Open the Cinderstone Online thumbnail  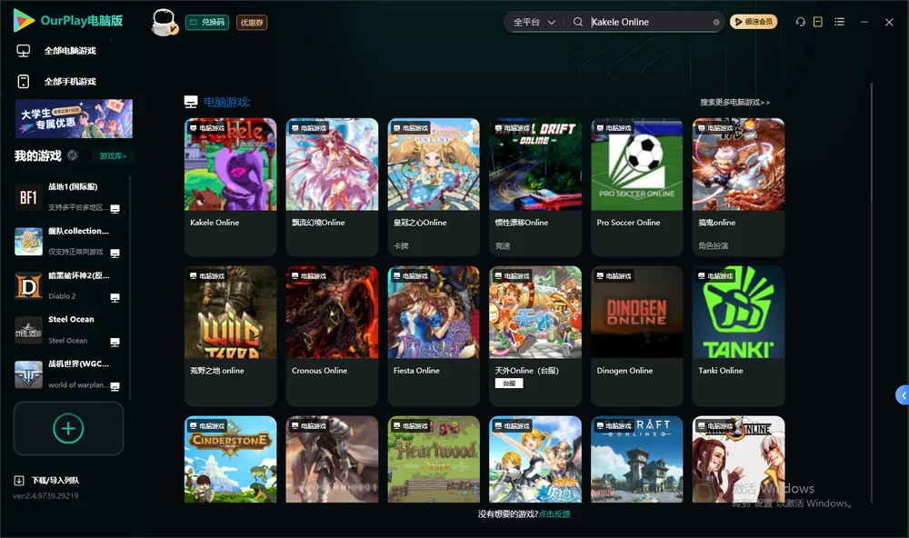click(x=230, y=459)
